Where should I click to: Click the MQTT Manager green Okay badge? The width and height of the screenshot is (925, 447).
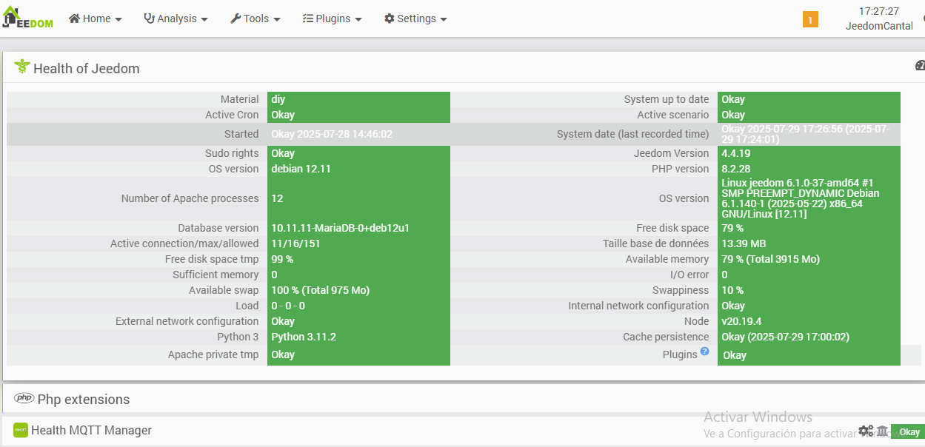(909, 432)
